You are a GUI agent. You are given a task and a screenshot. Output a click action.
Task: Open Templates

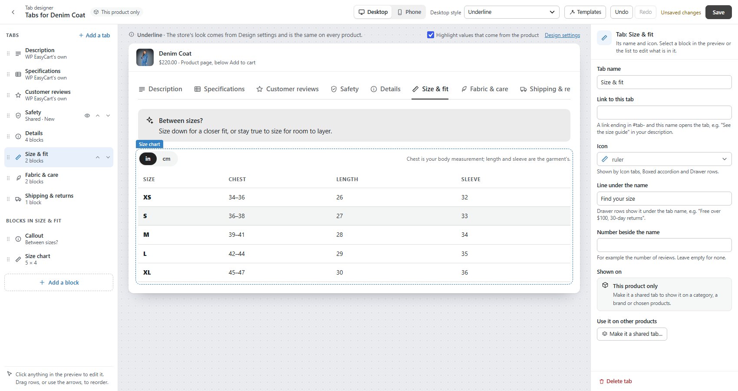(586, 12)
